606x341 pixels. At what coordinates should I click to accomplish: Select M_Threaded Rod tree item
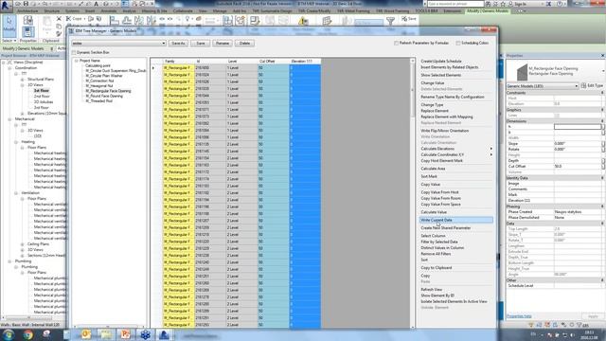(98, 101)
